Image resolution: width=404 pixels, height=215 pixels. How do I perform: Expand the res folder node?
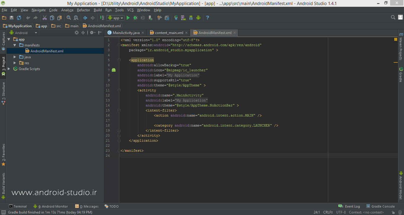point(15,63)
